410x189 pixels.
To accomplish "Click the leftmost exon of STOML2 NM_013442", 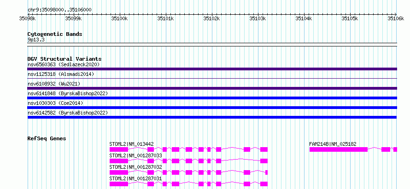I will pos(119,149).
